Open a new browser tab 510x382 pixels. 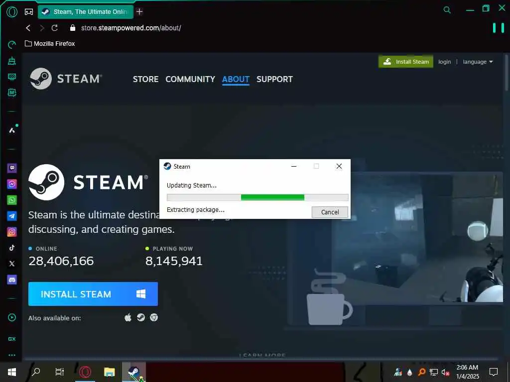click(139, 12)
